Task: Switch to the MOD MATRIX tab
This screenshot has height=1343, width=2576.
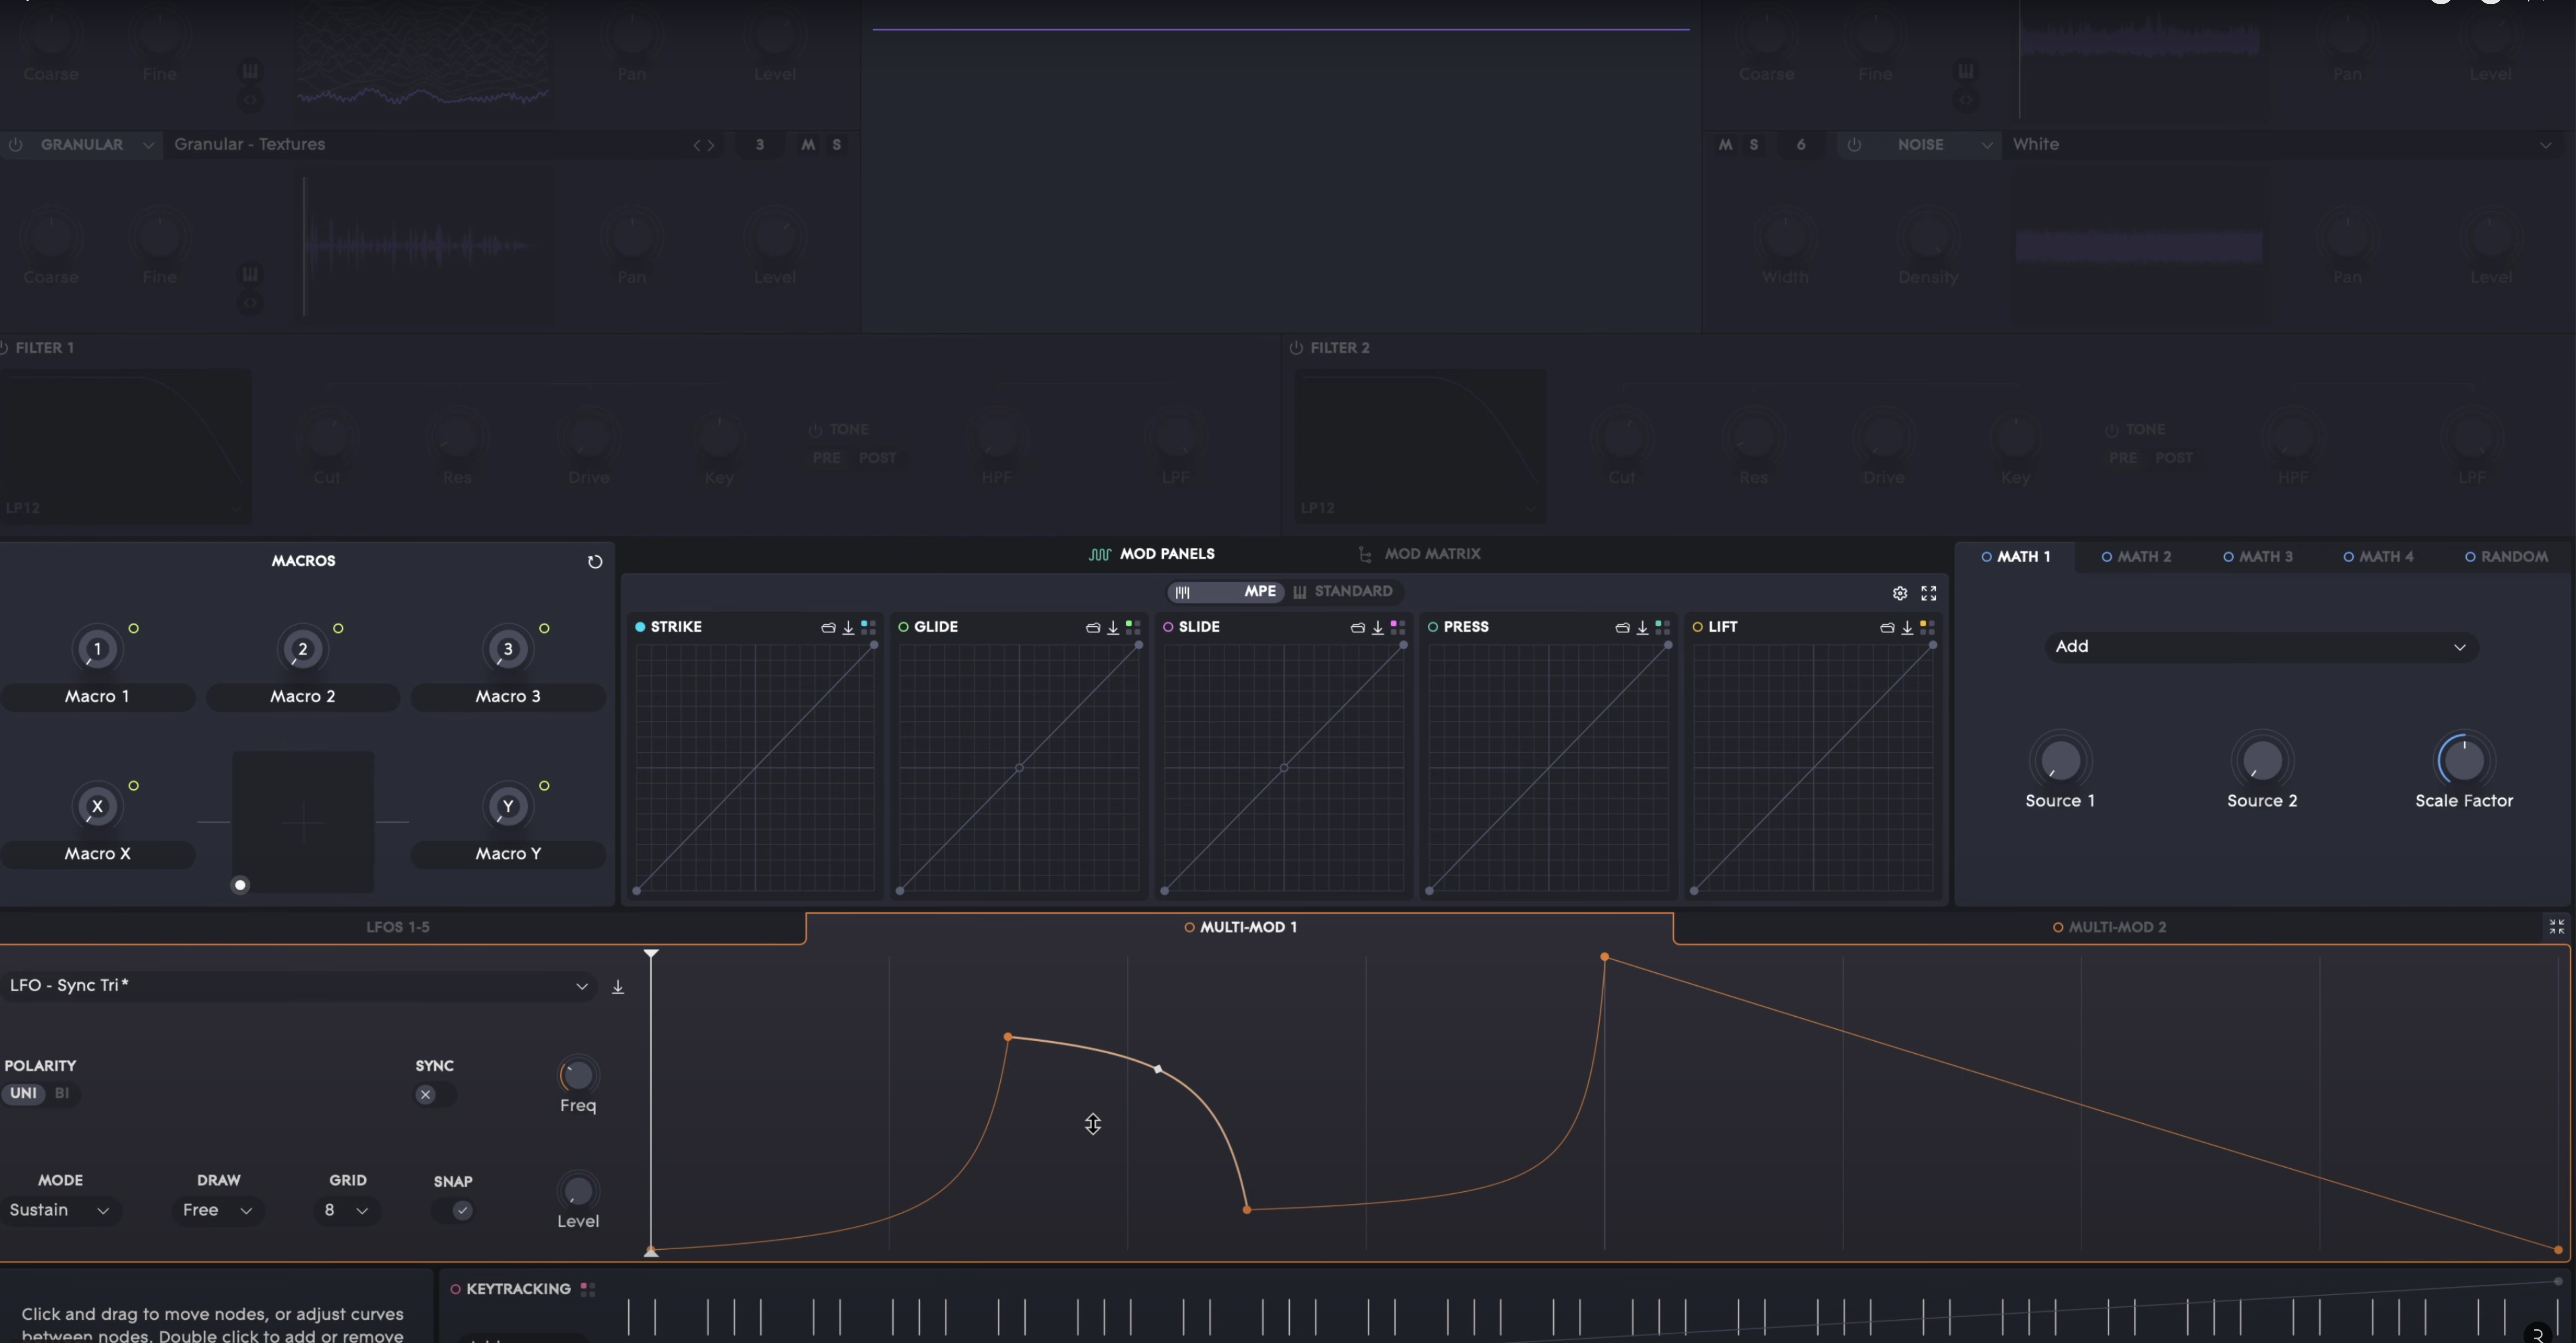Action: tap(1419, 554)
